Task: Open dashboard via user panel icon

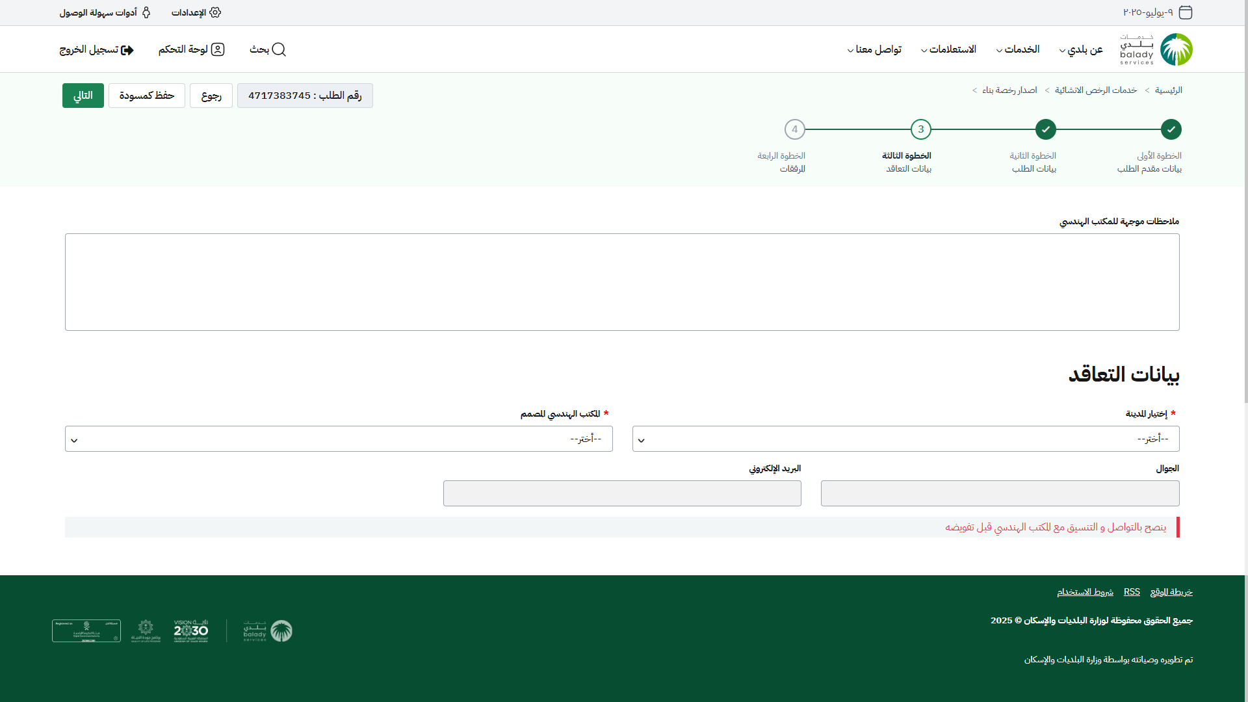Action: [x=218, y=49]
